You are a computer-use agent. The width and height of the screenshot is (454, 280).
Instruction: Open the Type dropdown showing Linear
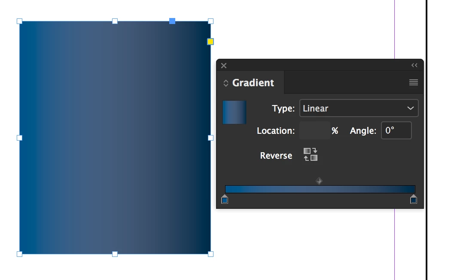coord(359,108)
